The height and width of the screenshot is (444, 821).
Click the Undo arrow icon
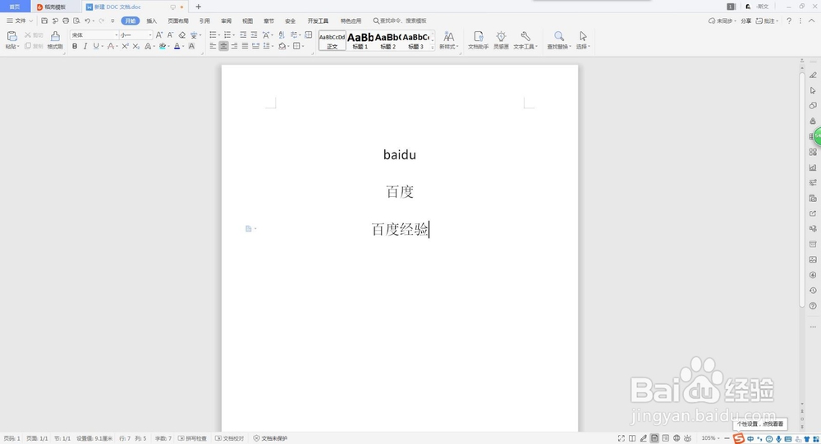88,21
